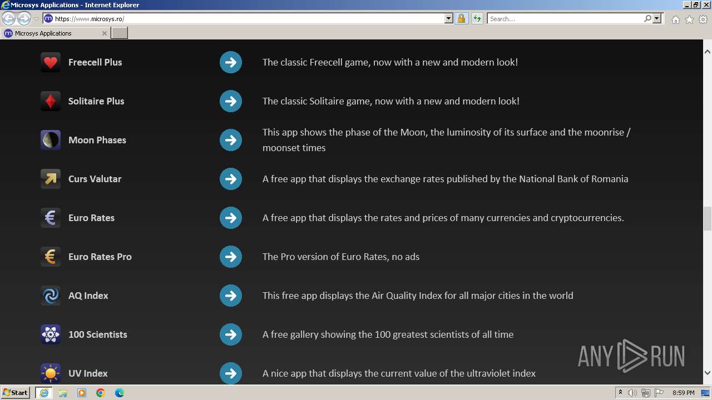Open Euro Rates Pro via blue arrow
Image resolution: width=712 pixels, height=400 pixels.
point(231,257)
